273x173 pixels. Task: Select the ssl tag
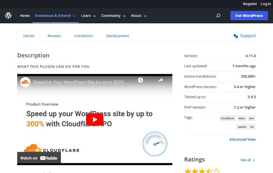coord(252,127)
